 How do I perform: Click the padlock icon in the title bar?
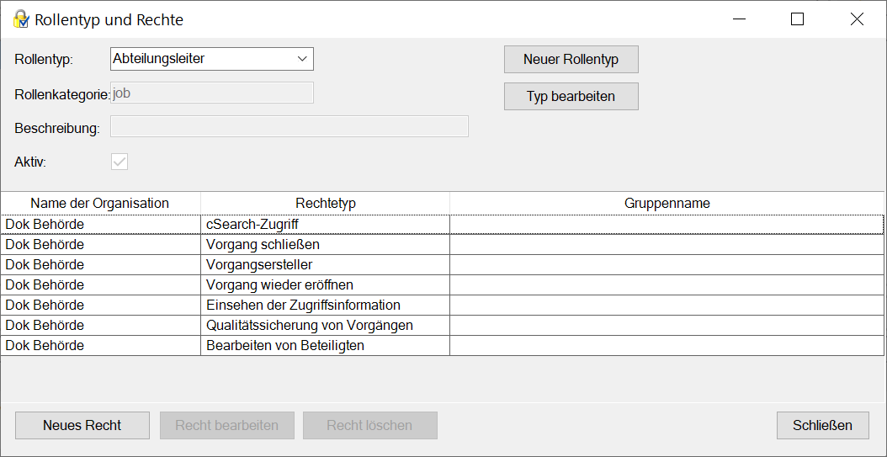click(20, 19)
